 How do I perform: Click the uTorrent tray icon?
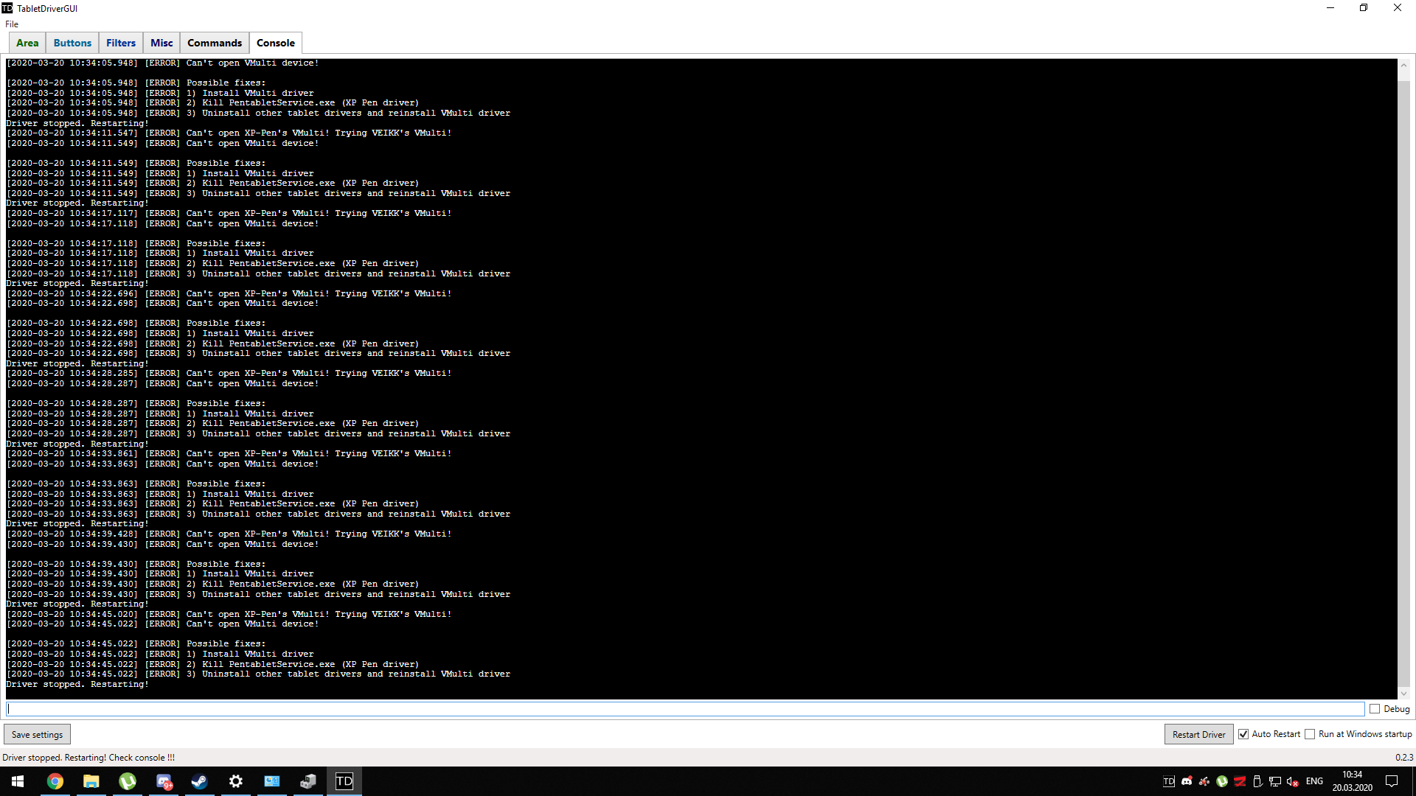click(1222, 781)
